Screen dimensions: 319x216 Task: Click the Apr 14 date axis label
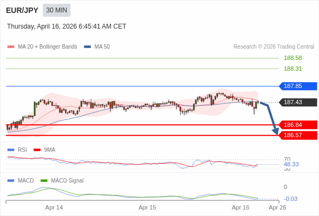54,207
